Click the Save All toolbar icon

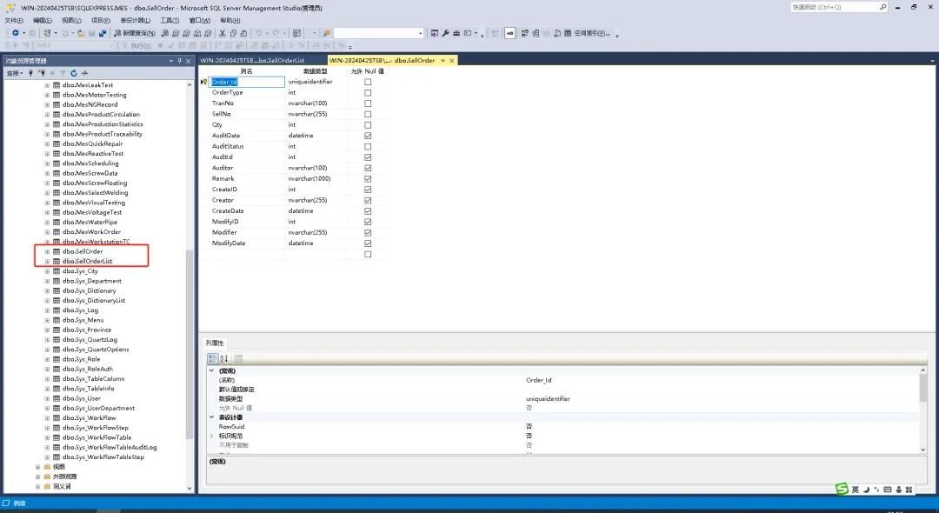click(103, 33)
